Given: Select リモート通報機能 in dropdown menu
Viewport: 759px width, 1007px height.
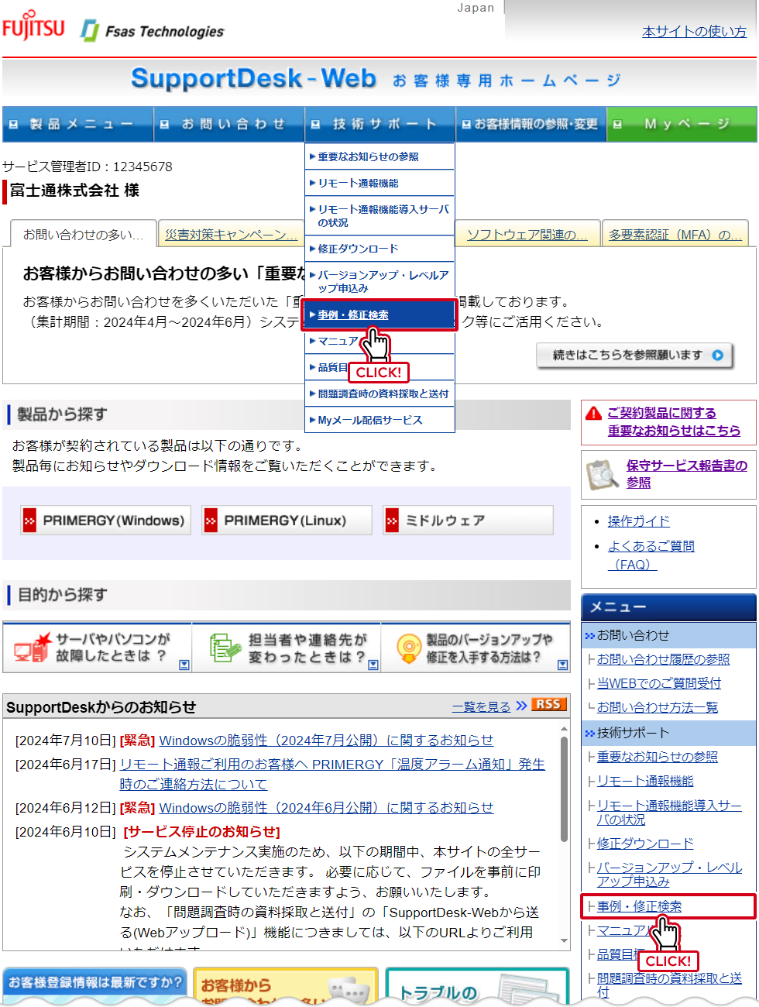Looking at the screenshot, I should pos(379,183).
